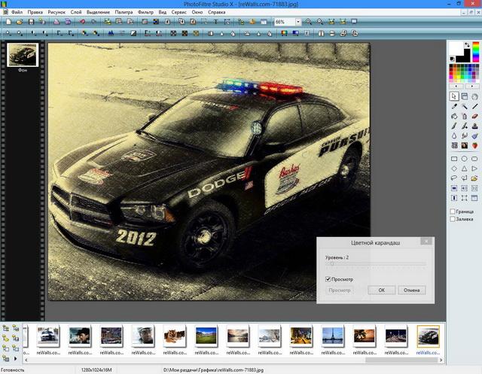Select the paintbrush tool
Screen dimensions: 482x374
454,126
